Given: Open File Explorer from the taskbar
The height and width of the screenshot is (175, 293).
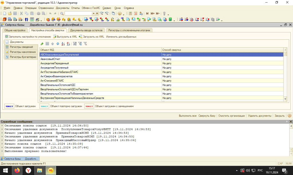Looking at the screenshot, I should 39,170.
